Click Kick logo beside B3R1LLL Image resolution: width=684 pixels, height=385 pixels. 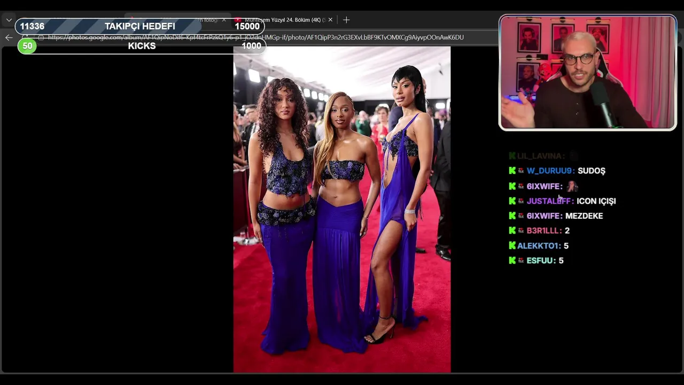click(x=512, y=230)
